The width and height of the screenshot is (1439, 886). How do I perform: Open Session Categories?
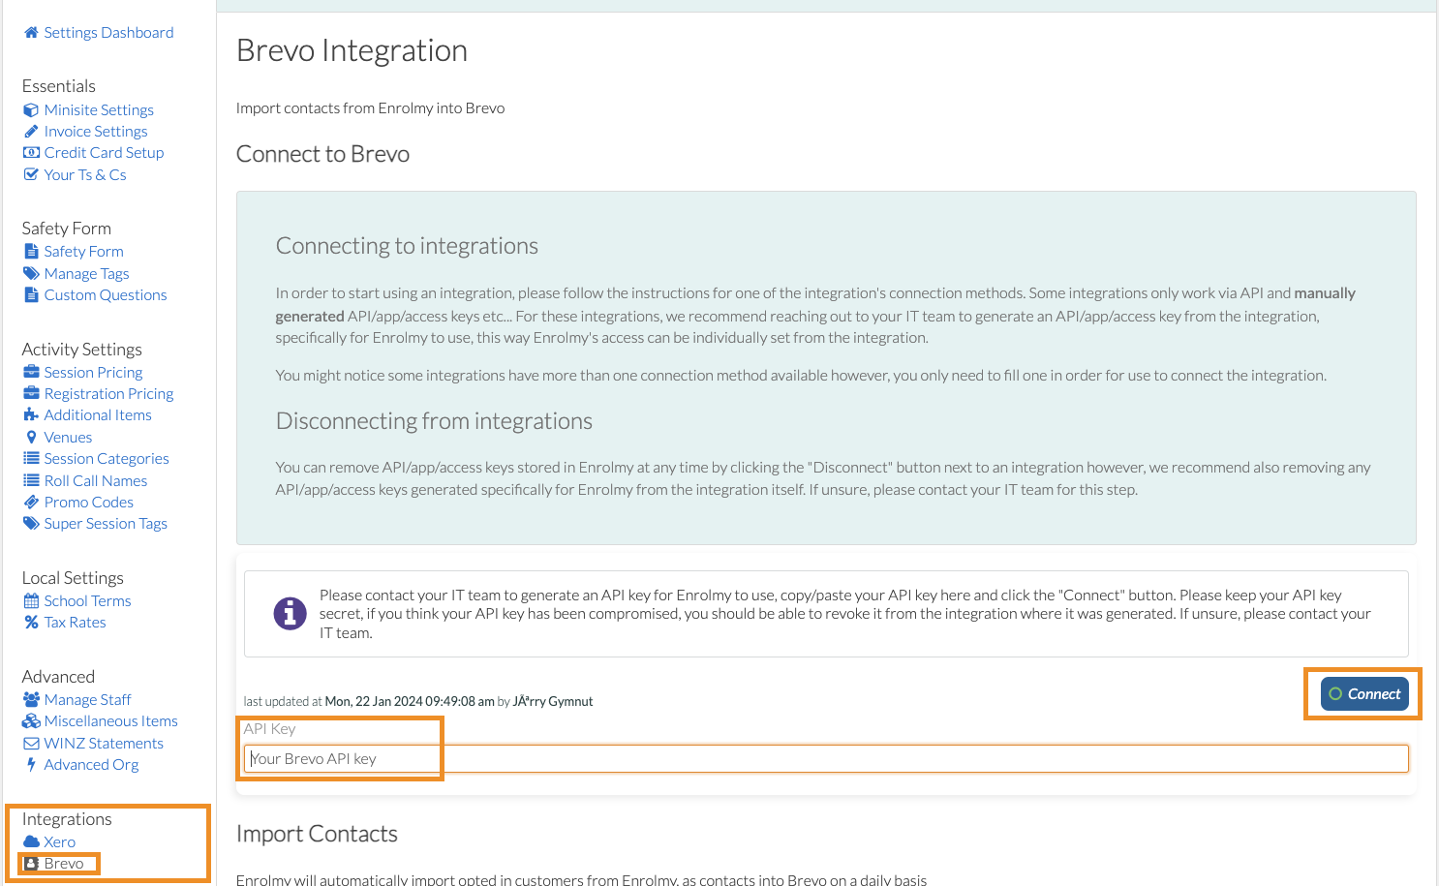point(107,459)
